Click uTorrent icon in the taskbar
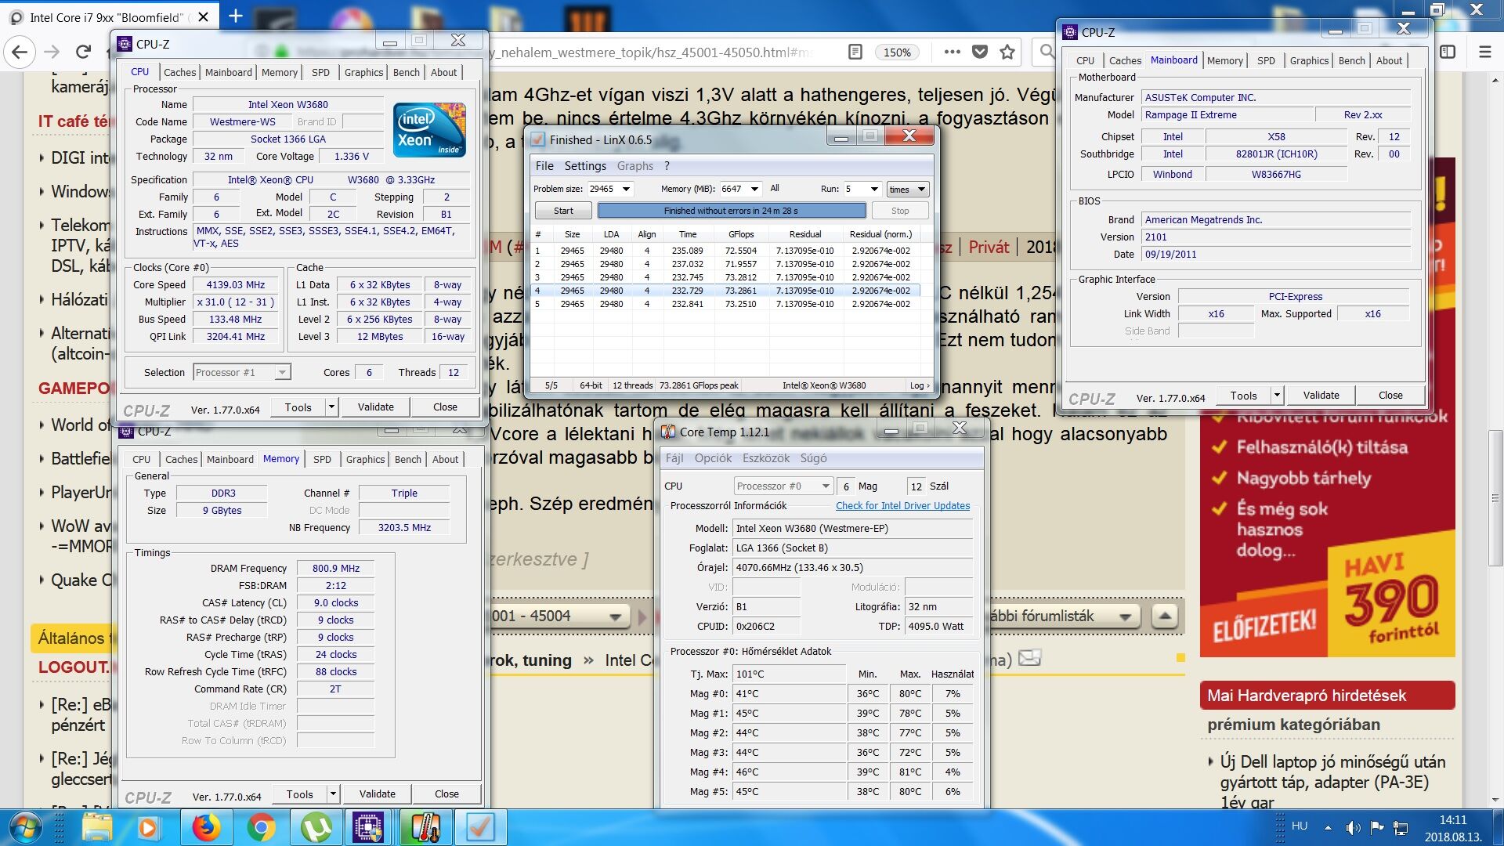Viewport: 1504px width, 846px height. coord(316,827)
